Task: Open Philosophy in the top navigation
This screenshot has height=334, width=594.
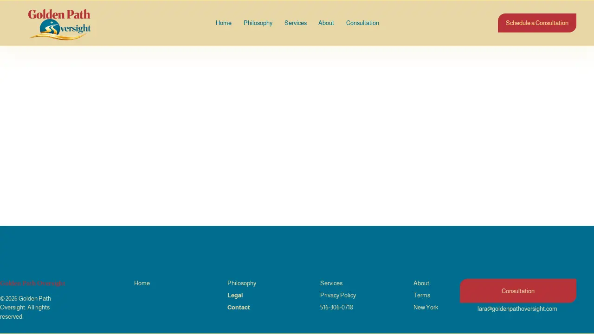Action: 258,23
